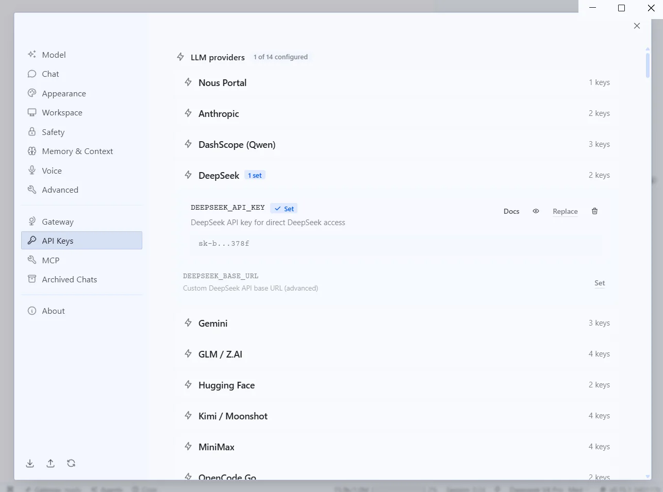
Task: Expand the Anthropic provider row
Action: (397, 113)
